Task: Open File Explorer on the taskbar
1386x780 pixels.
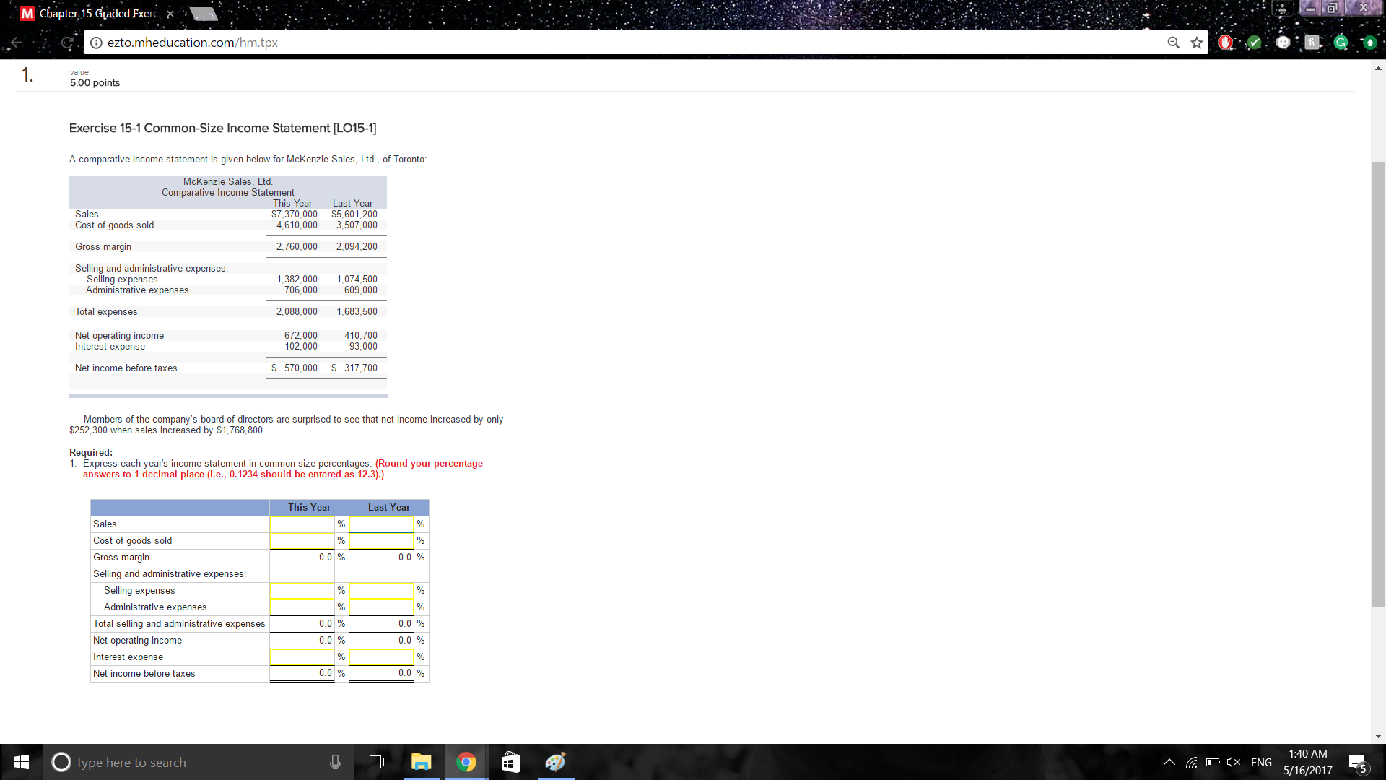Action: [422, 762]
